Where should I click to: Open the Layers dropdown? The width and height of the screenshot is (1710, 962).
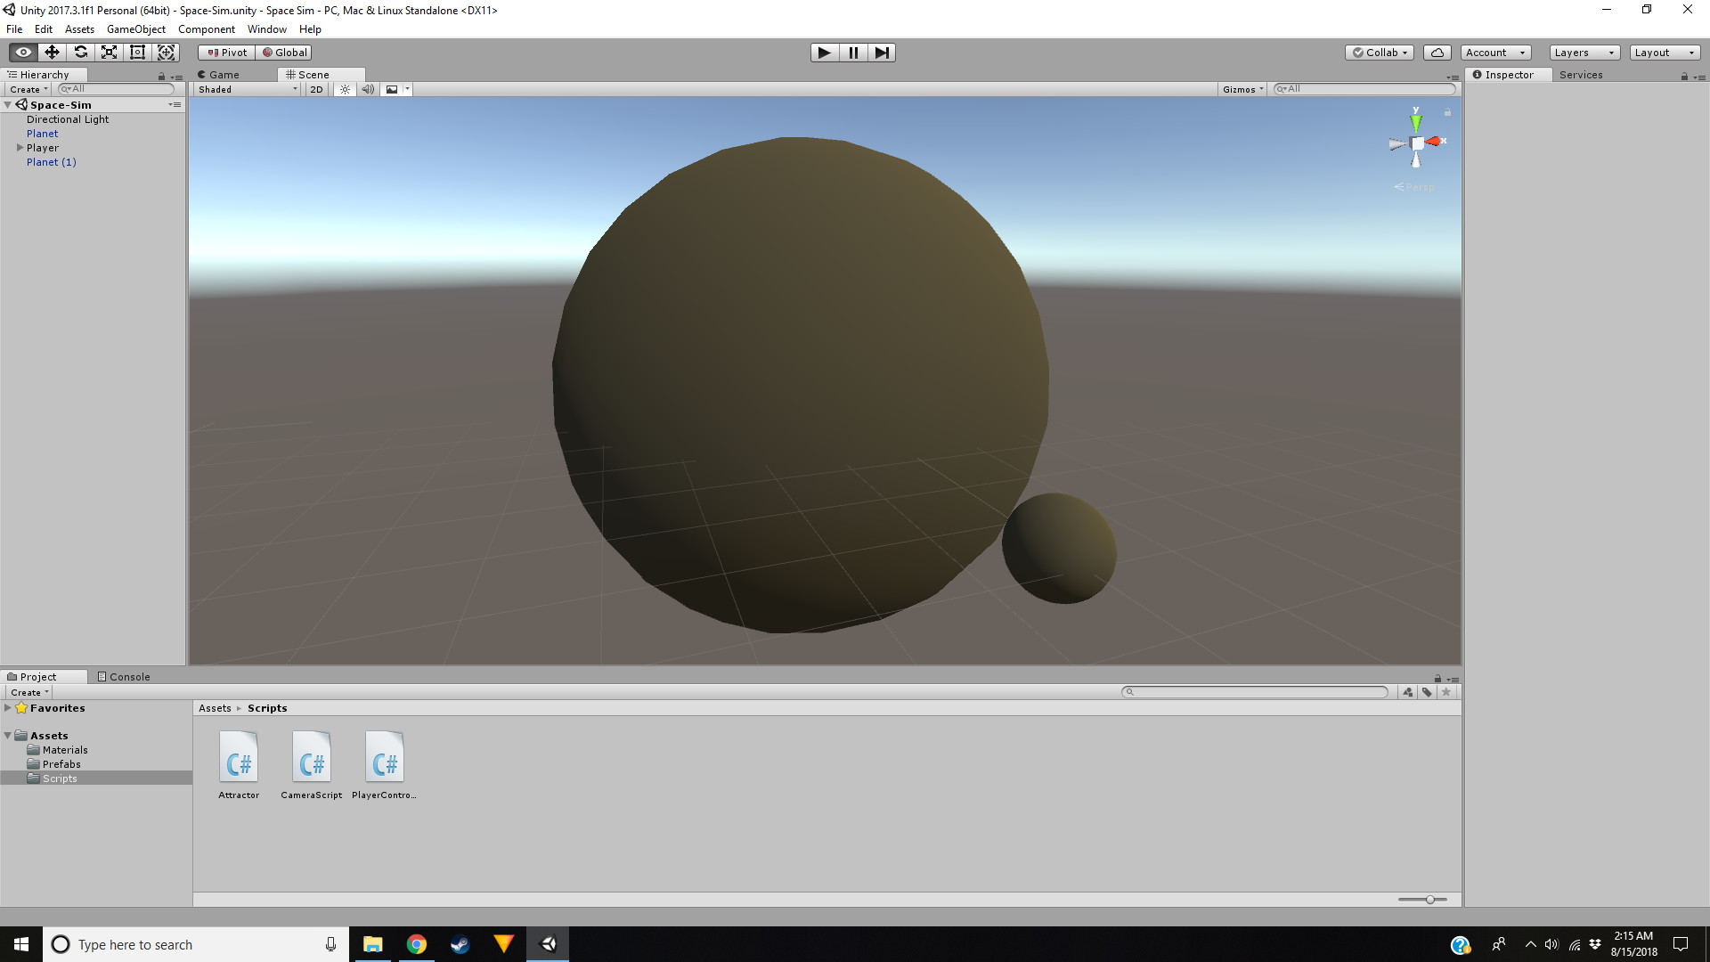click(1584, 53)
